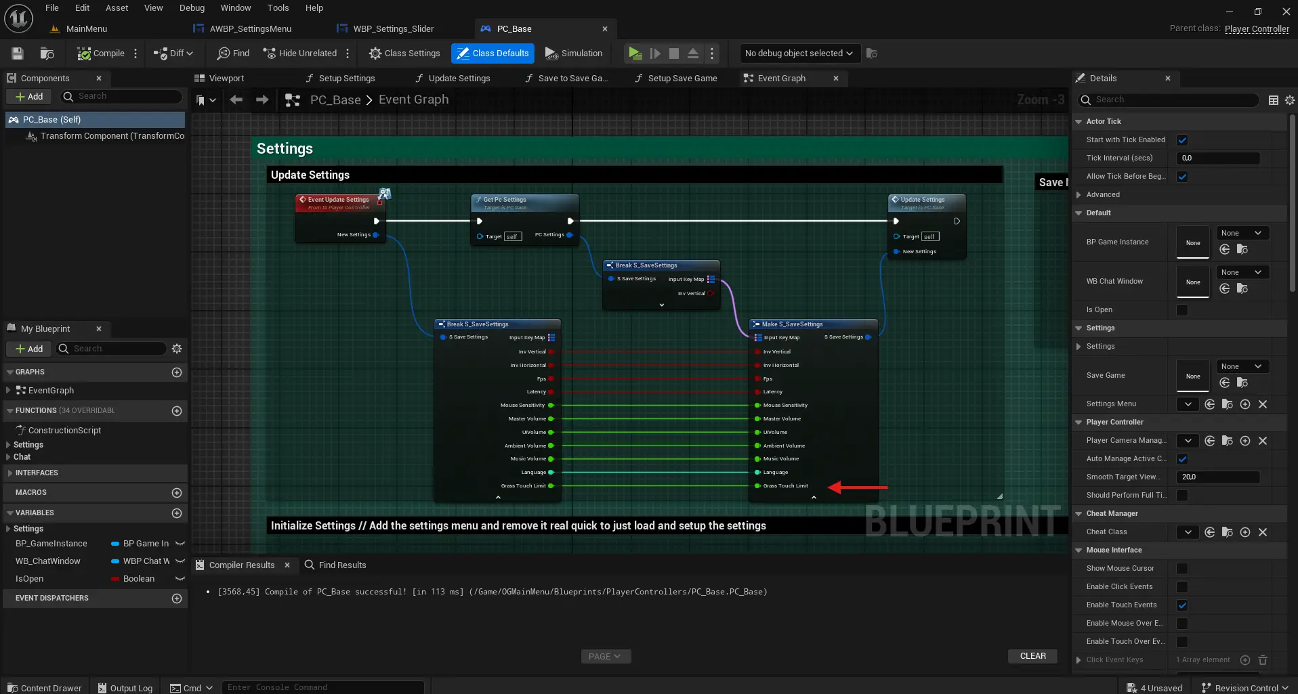Edit Smooth Target View value field
This screenshot has width=1298, height=694.
[1218, 477]
